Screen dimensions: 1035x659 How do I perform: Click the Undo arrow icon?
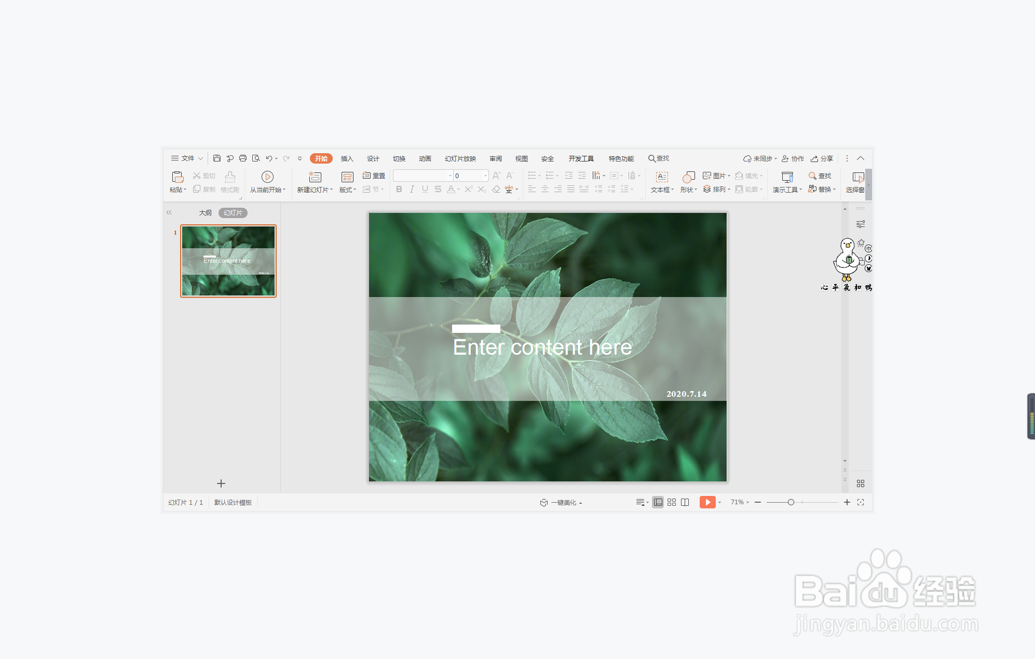click(268, 158)
